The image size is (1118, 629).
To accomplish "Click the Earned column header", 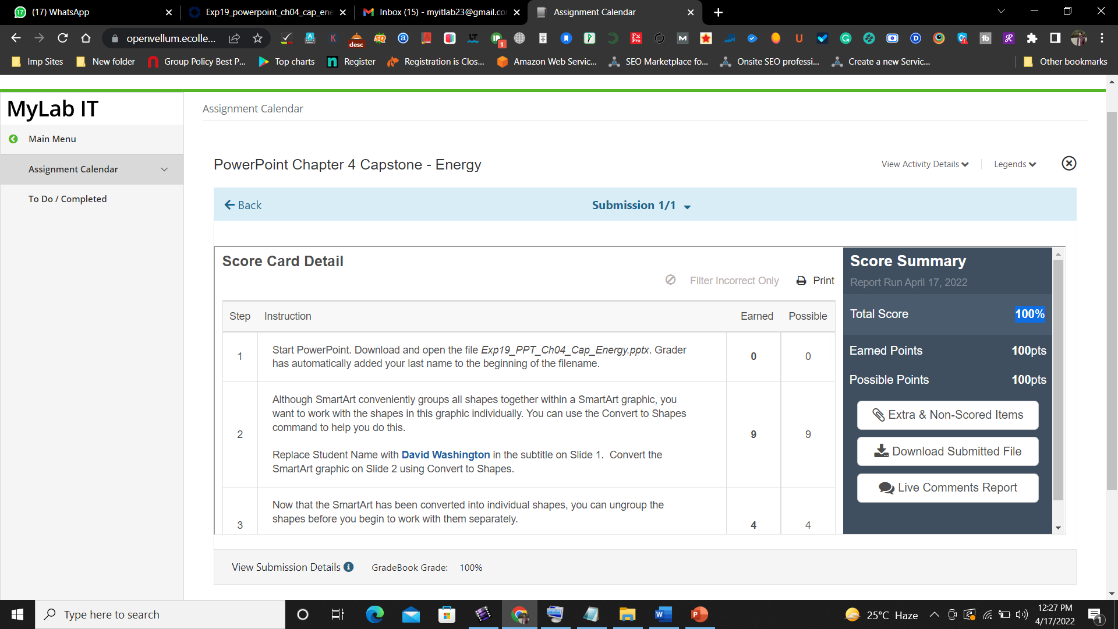I will (x=757, y=316).
